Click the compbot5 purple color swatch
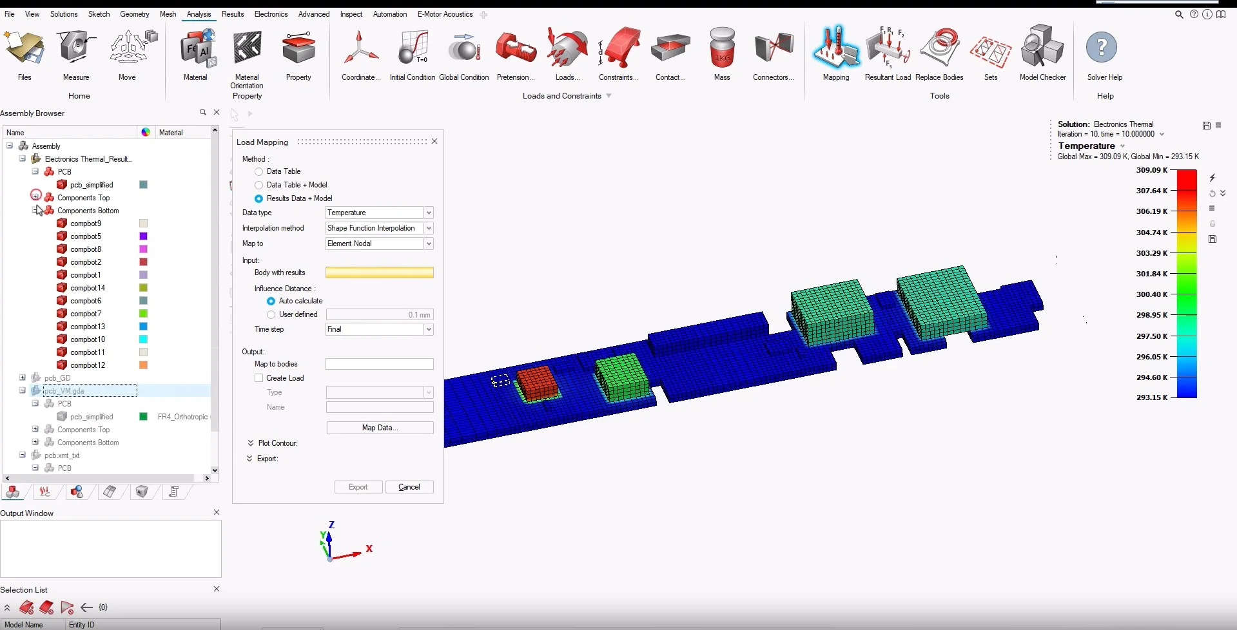 pos(143,236)
